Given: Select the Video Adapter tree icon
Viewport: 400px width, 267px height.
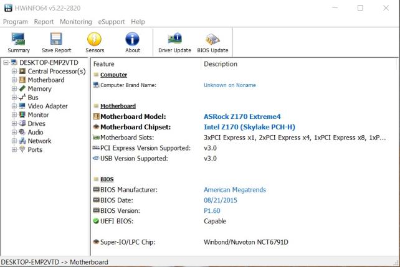Looking at the screenshot, I should click(22, 106).
